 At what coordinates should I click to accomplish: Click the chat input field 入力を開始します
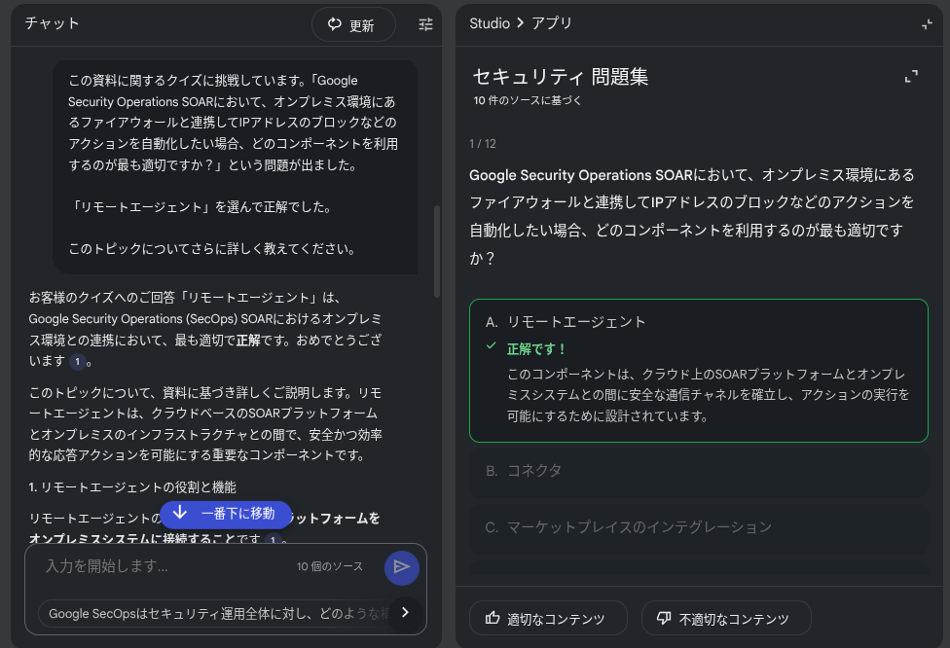click(164, 566)
